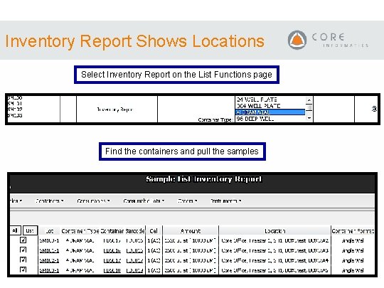Screen dimensions: 384x288
Task: Click the Container Format column header
Action: click(353, 231)
